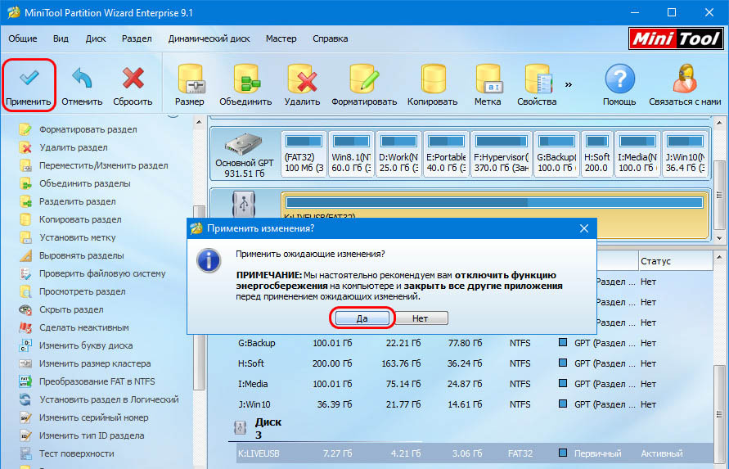This screenshot has height=469, width=729.
Task: Close the Применить изменения dialog
Action: [x=583, y=228]
